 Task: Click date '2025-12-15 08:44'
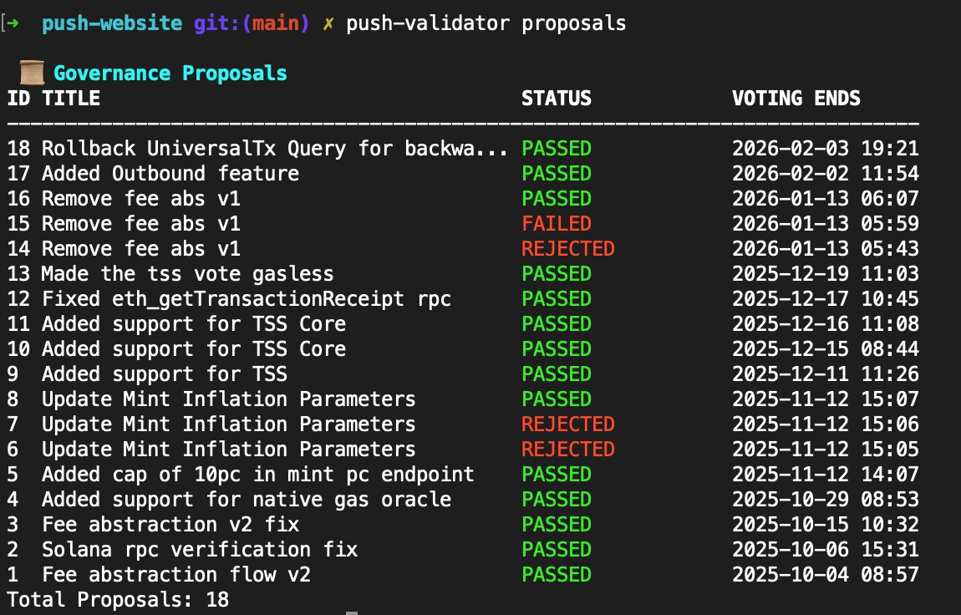(x=826, y=349)
